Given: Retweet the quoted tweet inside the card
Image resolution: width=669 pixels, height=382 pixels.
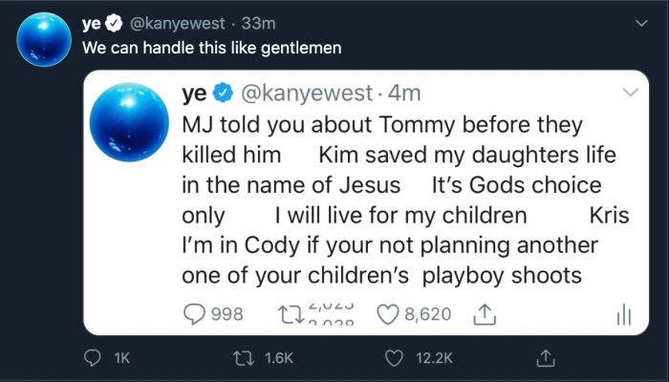Looking at the screenshot, I should click(291, 314).
